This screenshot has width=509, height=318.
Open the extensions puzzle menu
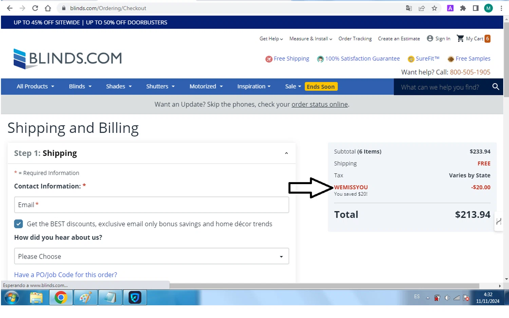coord(463,8)
